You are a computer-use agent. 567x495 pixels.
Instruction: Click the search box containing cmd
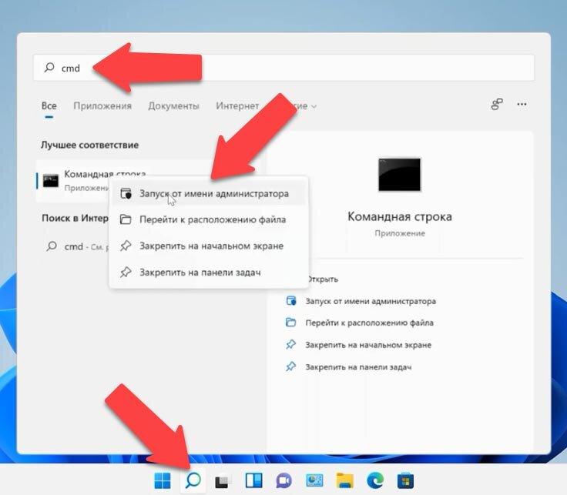click(283, 68)
